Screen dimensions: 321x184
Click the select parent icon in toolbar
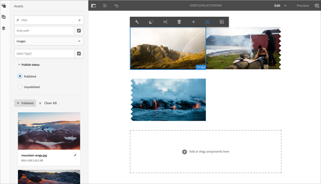pos(208,22)
